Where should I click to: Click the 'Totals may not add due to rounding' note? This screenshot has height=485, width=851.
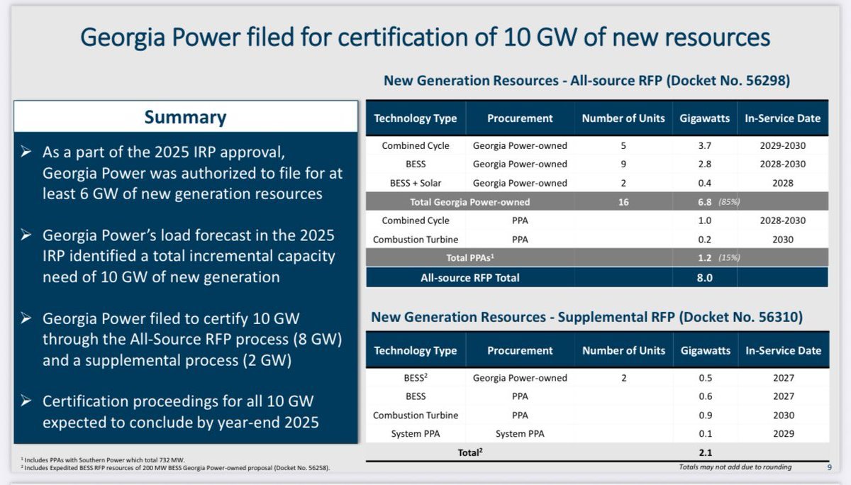[735, 467]
